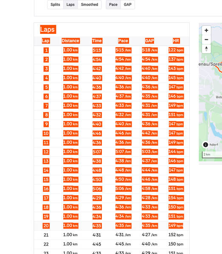Image resolution: width=222 pixels, height=254 pixels.
Task: Select lap 18 heart rate 150 bpm
Action: pyautogui.click(x=176, y=207)
